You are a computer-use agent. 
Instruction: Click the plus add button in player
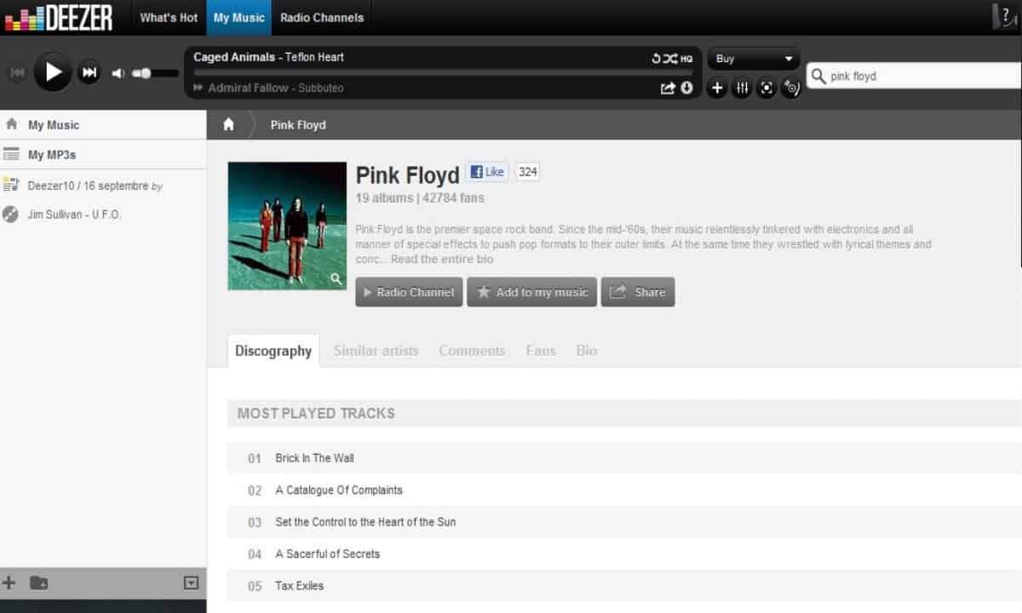coord(717,88)
